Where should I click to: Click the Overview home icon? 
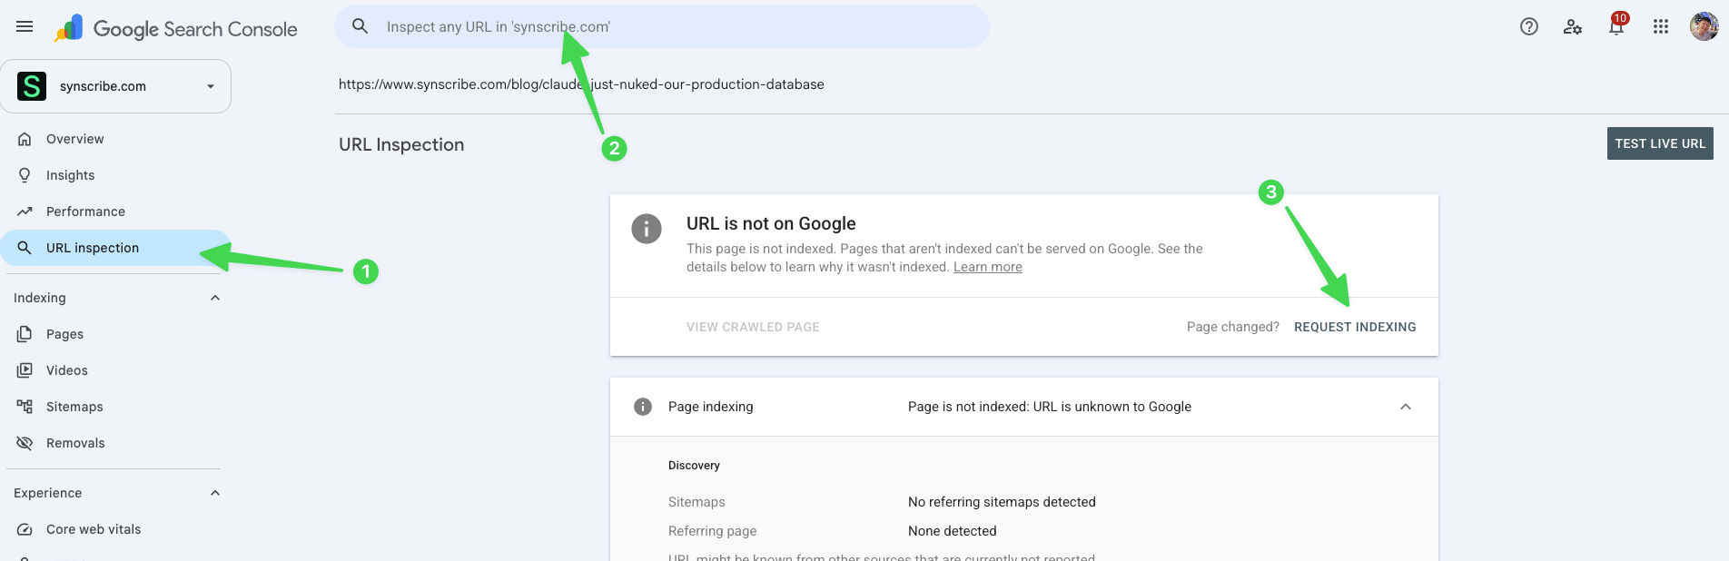(x=25, y=139)
